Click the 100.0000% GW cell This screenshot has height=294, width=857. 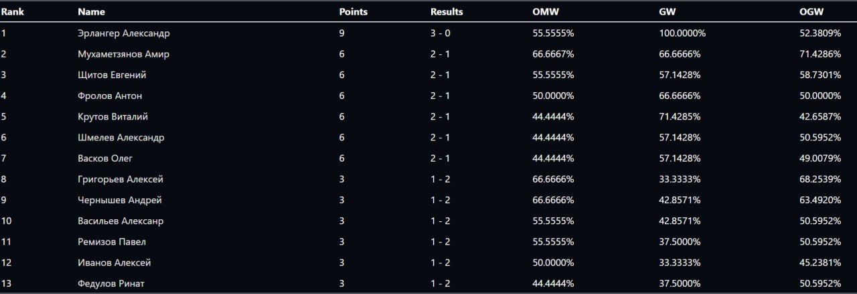(x=682, y=33)
